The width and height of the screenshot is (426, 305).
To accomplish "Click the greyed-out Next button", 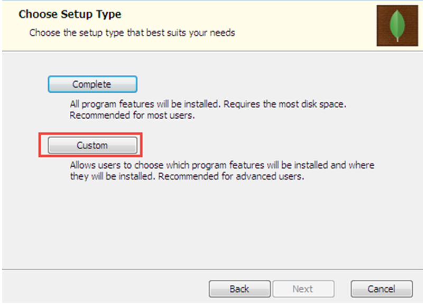I will (x=303, y=289).
